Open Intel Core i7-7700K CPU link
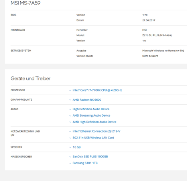 click(97, 90)
